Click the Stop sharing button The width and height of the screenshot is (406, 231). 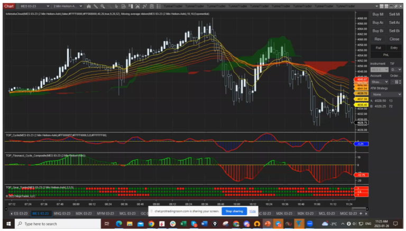pos(233,211)
